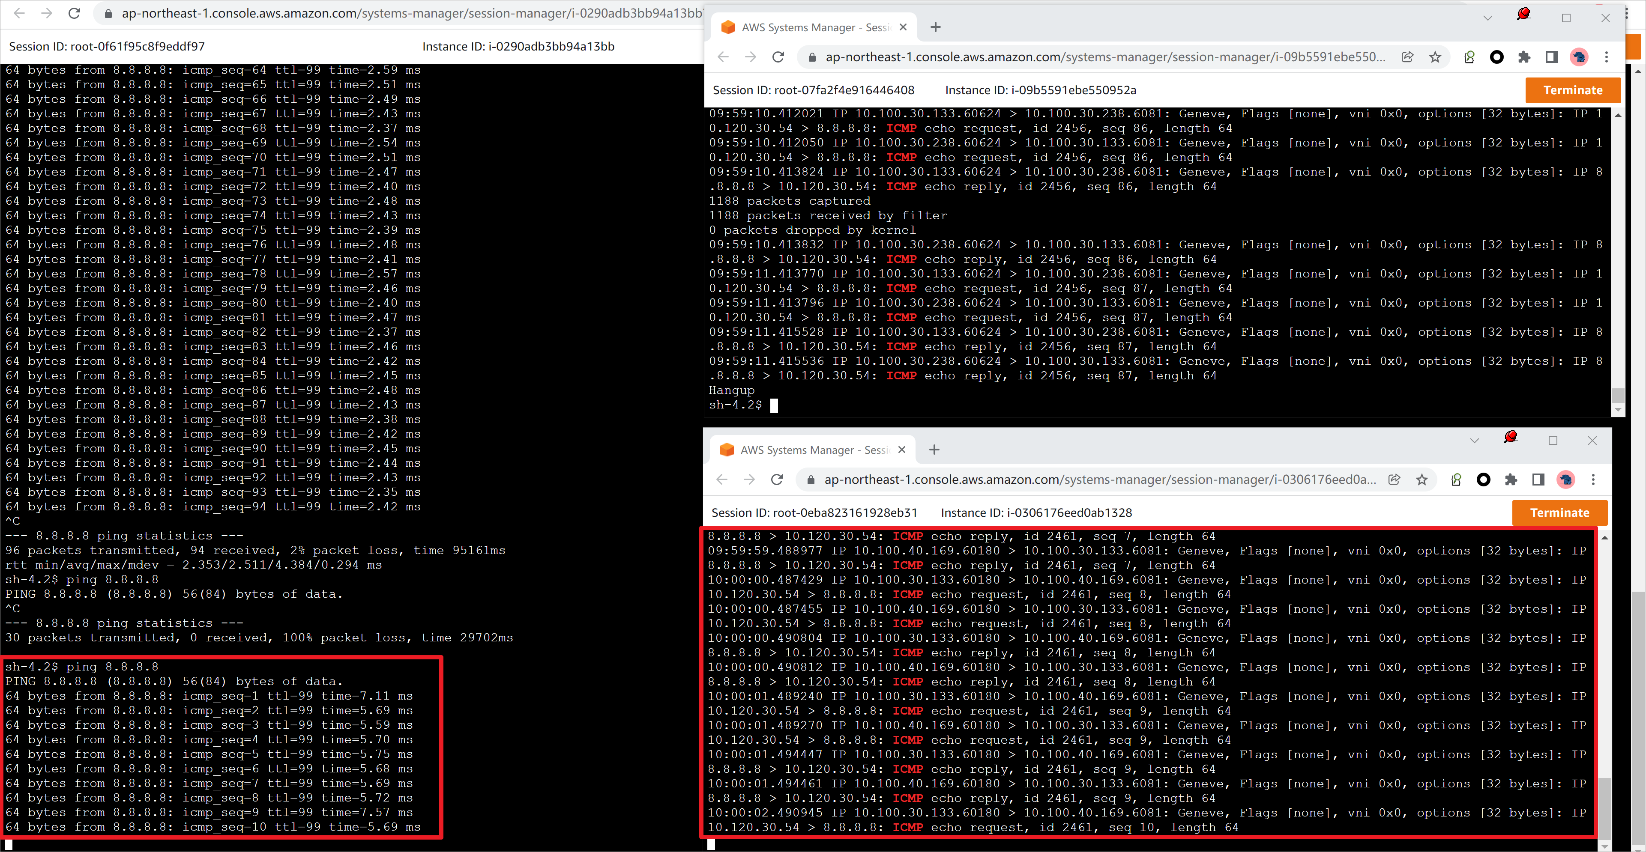Go back in left background window
Image resolution: width=1646 pixels, height=852 pixels.
coord(19,13)
